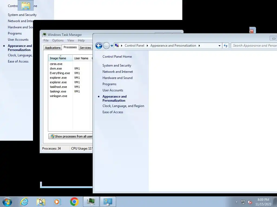The image size is (277, 207).
Task: Open Task Manager View menu
Action: pyautogui.click(x=71, y=40)
